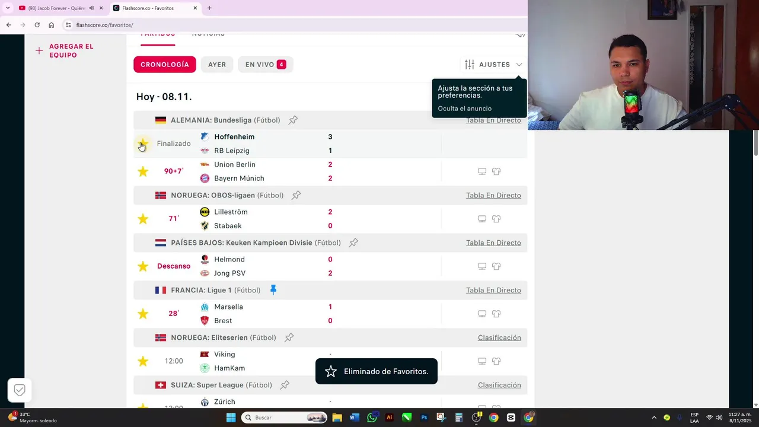Image resolution: width=759 pixels, height=427 pixels.
Task: Open TV icon for Union Berlin match
Action: (x=482, y=171)
